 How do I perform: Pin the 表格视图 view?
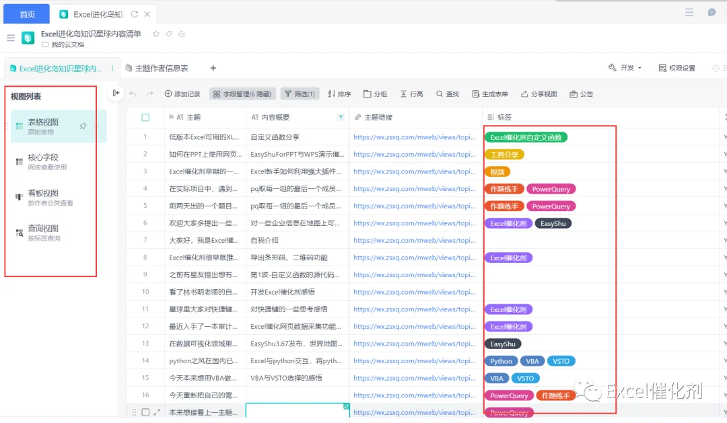pos(83,126)
